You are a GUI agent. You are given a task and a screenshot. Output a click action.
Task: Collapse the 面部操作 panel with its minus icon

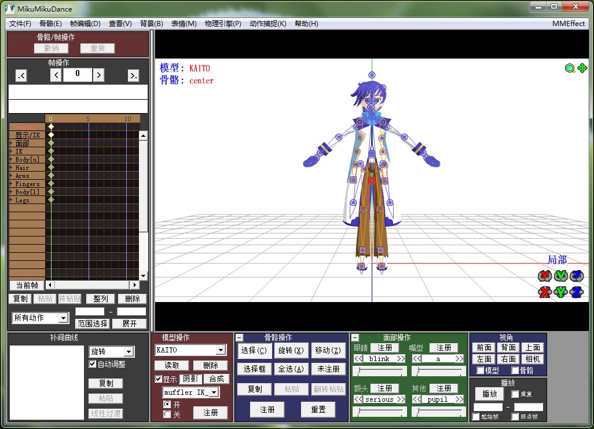[355, 337]
